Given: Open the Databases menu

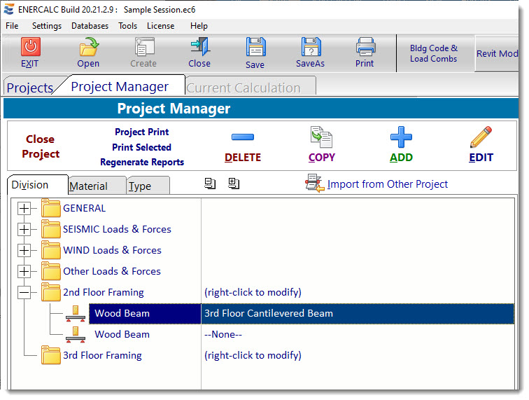Looking at the screenshot, I should 90,26.
